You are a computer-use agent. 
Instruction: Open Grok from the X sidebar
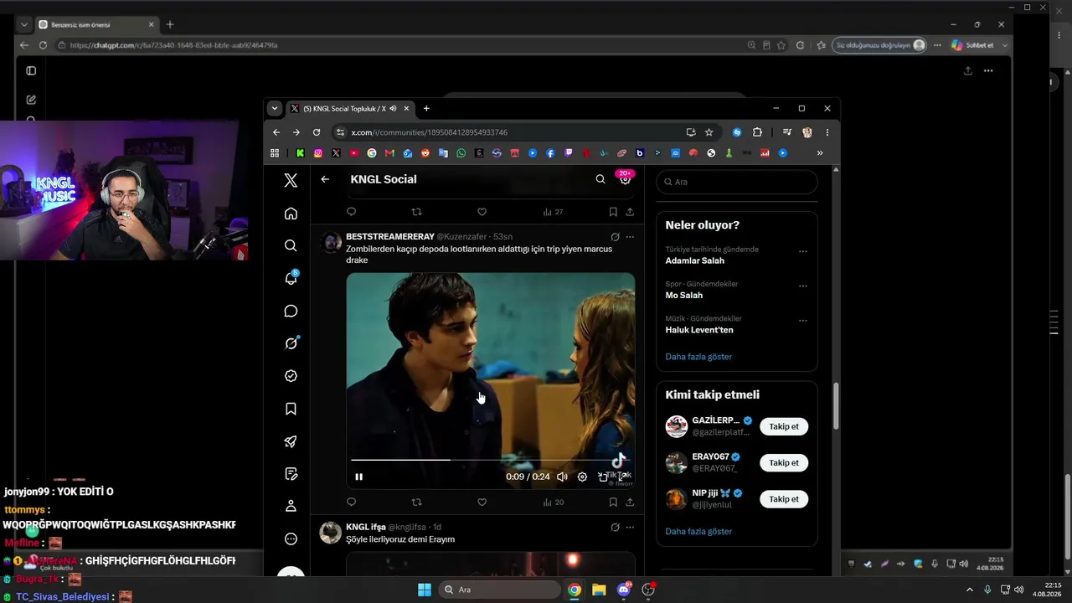pyautogui.click(x=291, y=343)
